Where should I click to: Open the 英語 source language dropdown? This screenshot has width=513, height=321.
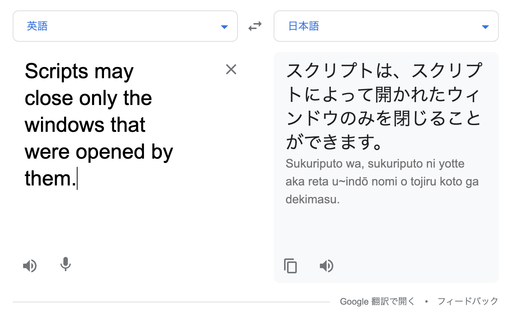(125, 26)
